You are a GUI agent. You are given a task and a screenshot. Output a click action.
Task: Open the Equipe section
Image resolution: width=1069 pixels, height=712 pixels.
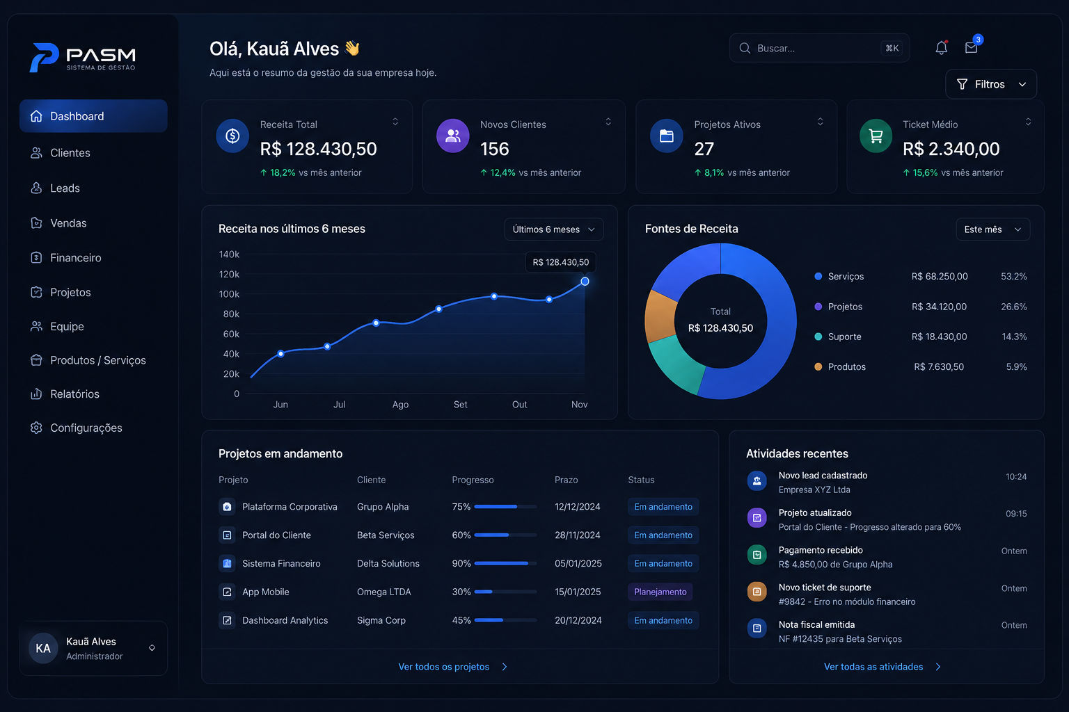(93, 326)
